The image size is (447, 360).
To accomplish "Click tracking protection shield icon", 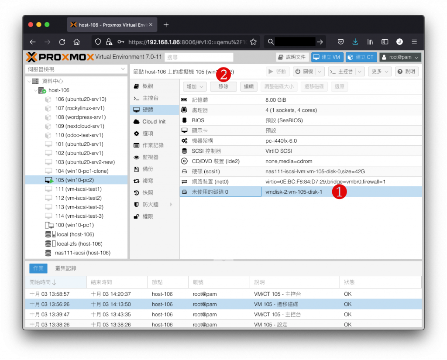I will (x=98, y=42).
